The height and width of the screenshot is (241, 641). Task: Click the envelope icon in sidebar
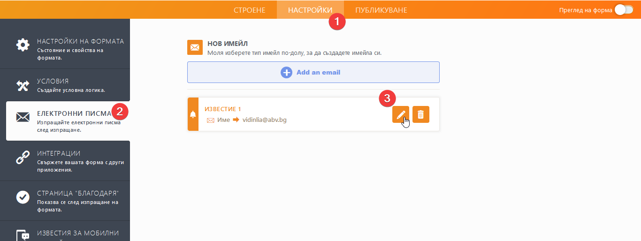(x=23, y=117)
